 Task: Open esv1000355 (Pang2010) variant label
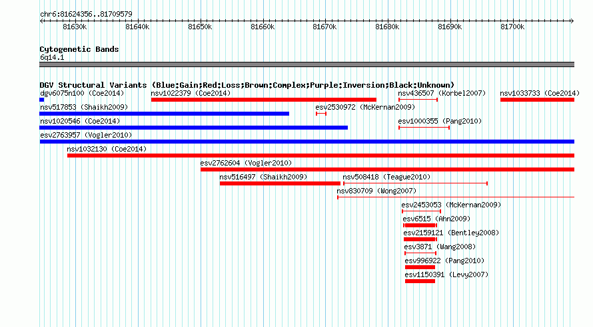[440, 121]
